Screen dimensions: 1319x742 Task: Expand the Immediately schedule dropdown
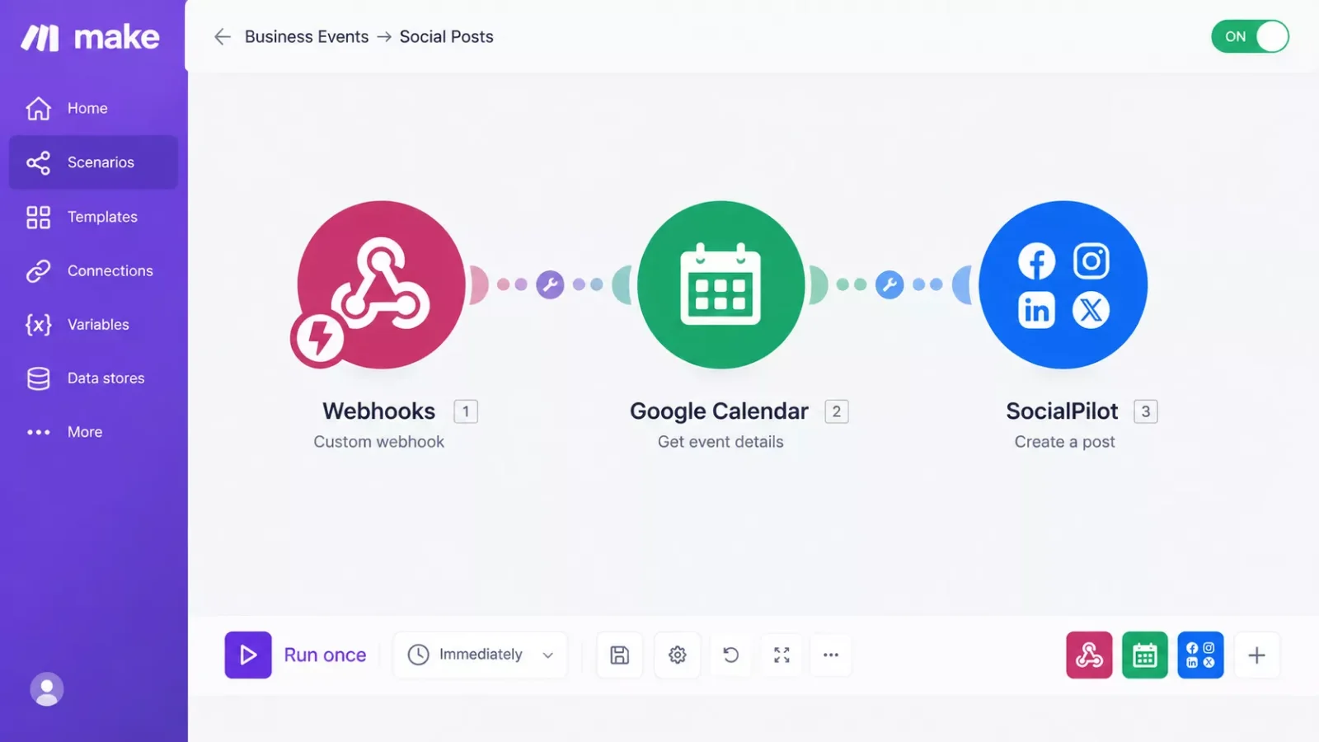[481, 655]
